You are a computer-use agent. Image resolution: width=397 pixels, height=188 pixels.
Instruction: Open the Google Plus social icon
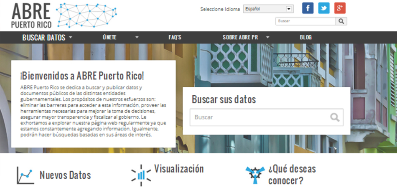click(340, 8)
